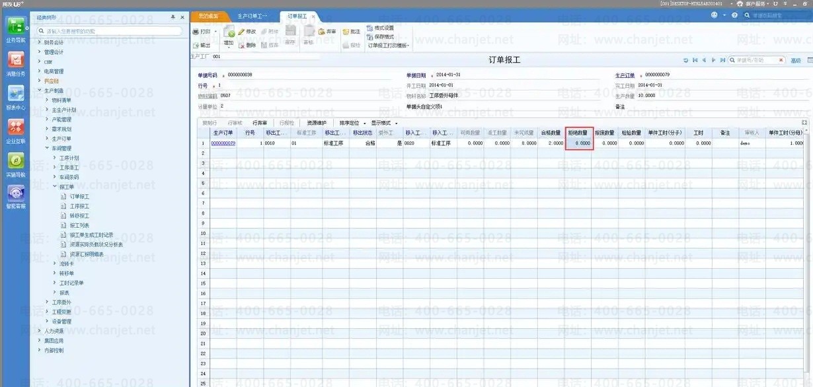Expand the 电商管理 tree node

pos(39,71)
